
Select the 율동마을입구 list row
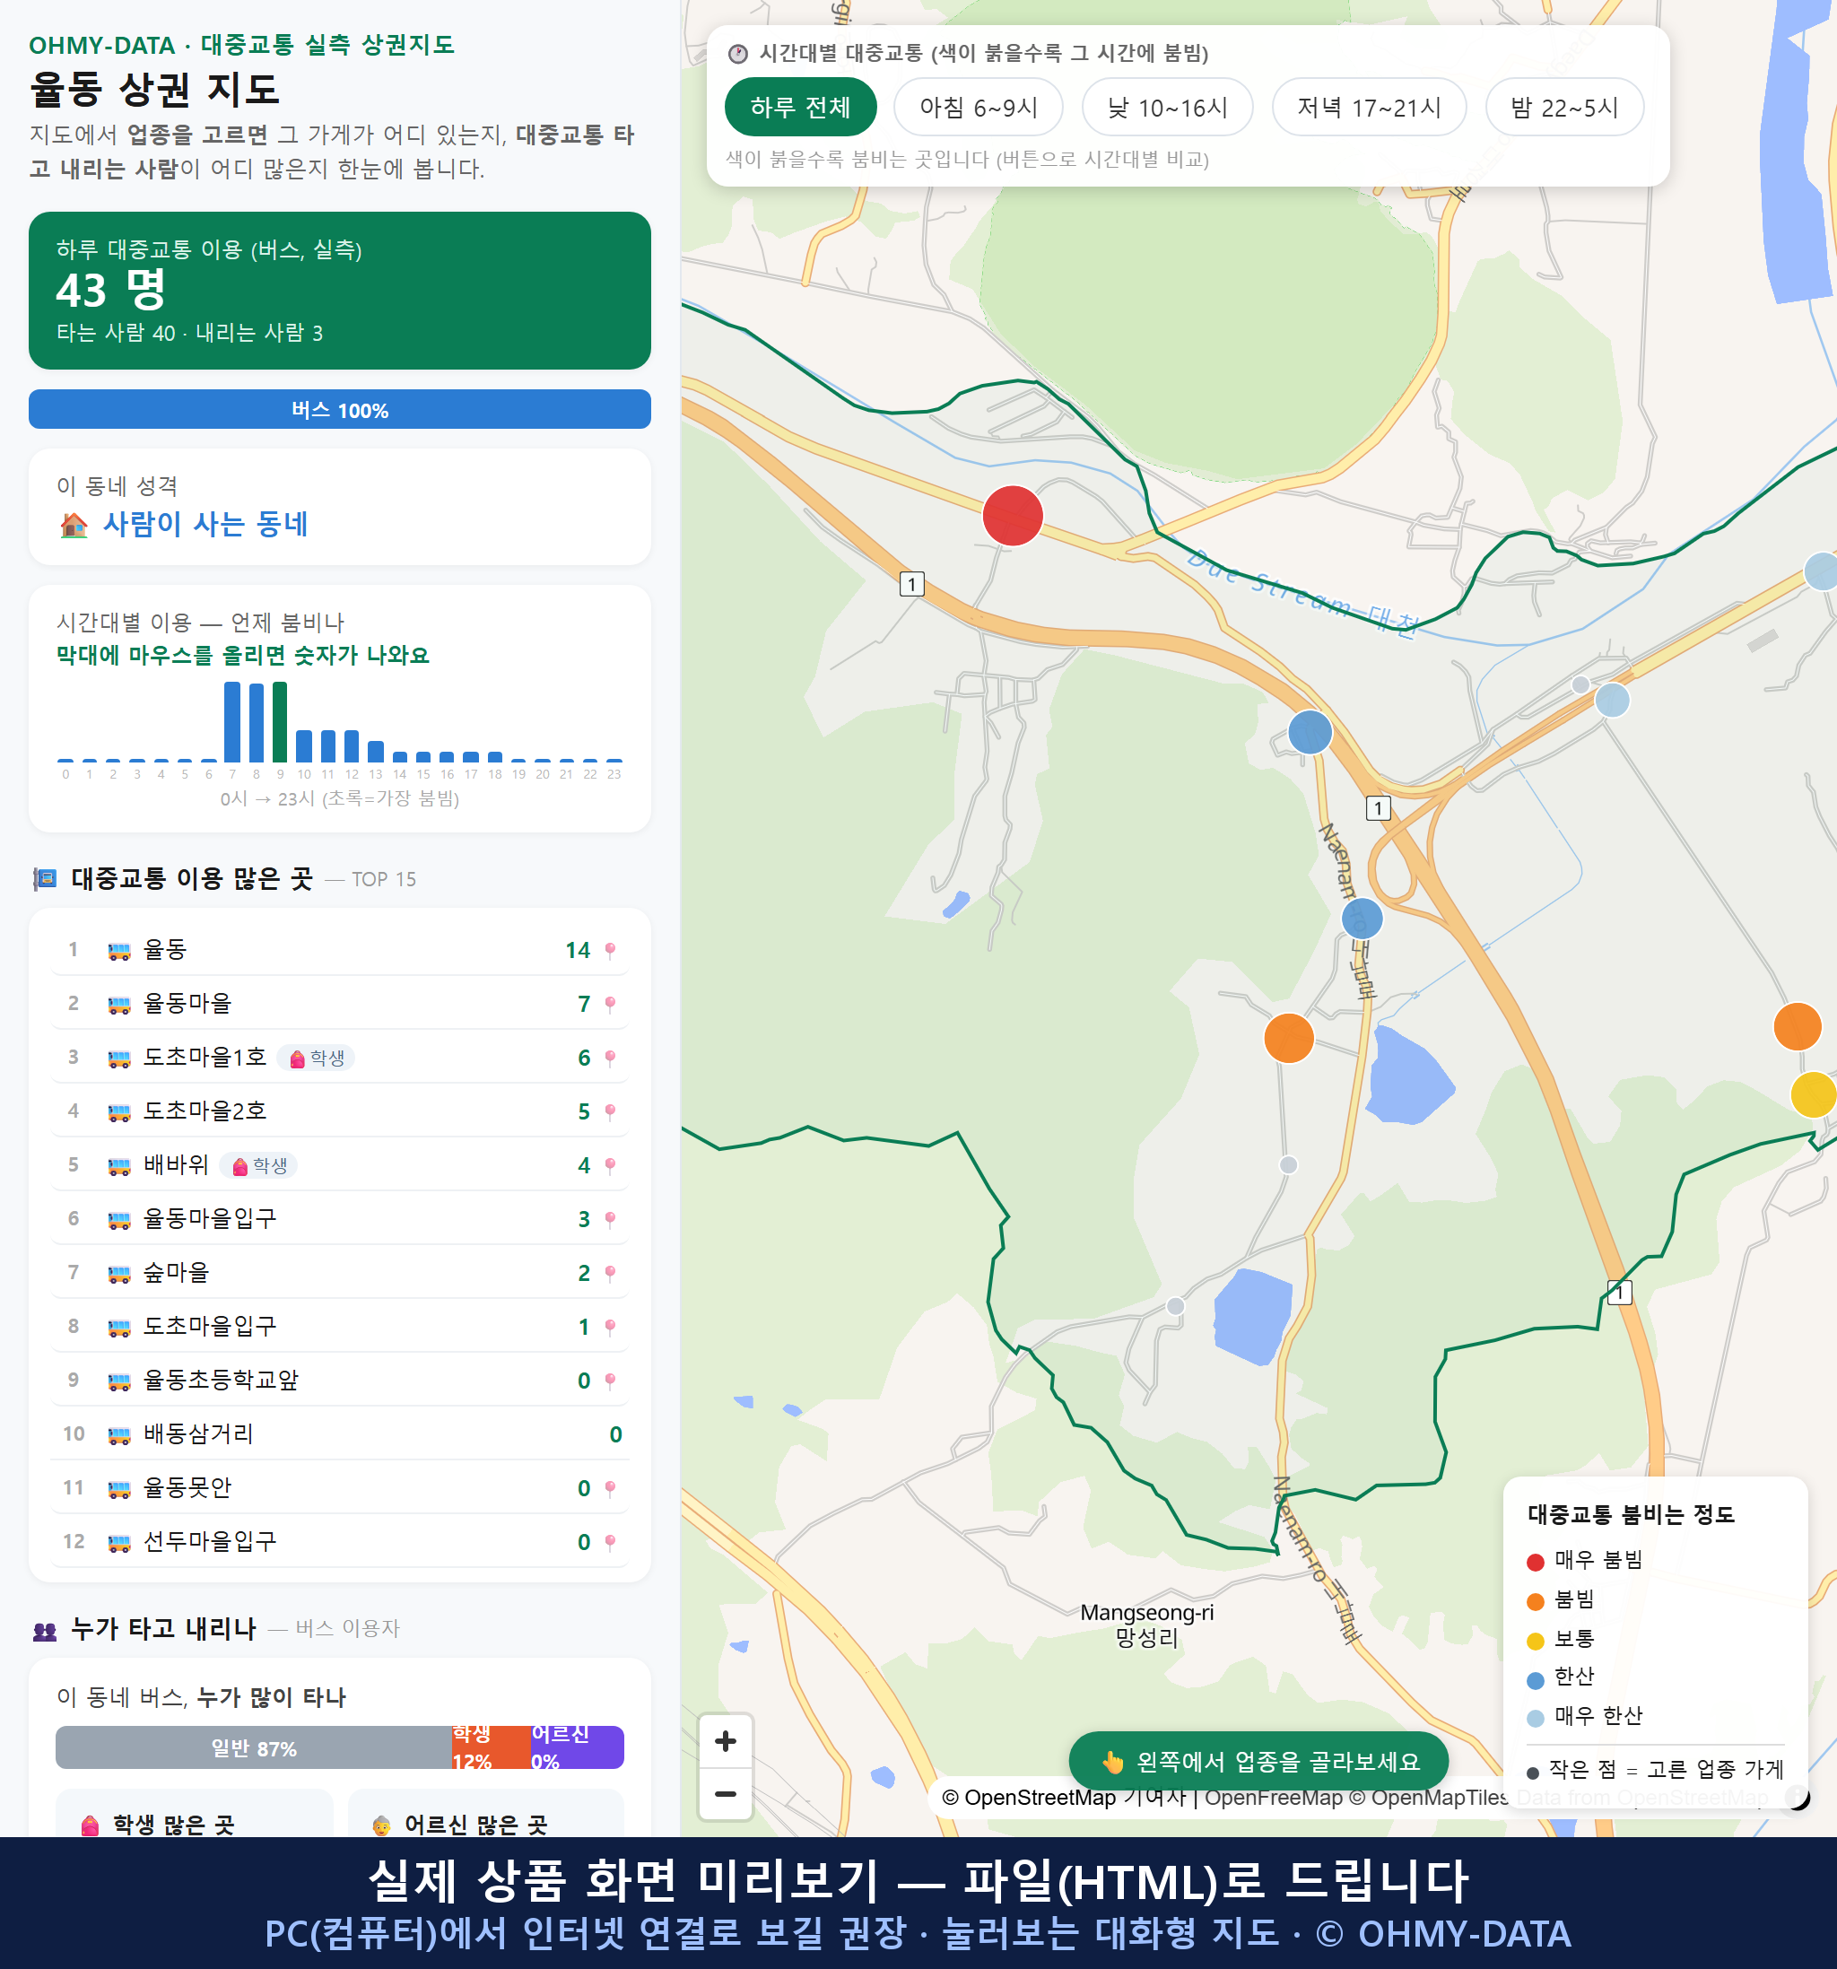pyautogui.click(x=340, y=1218)
